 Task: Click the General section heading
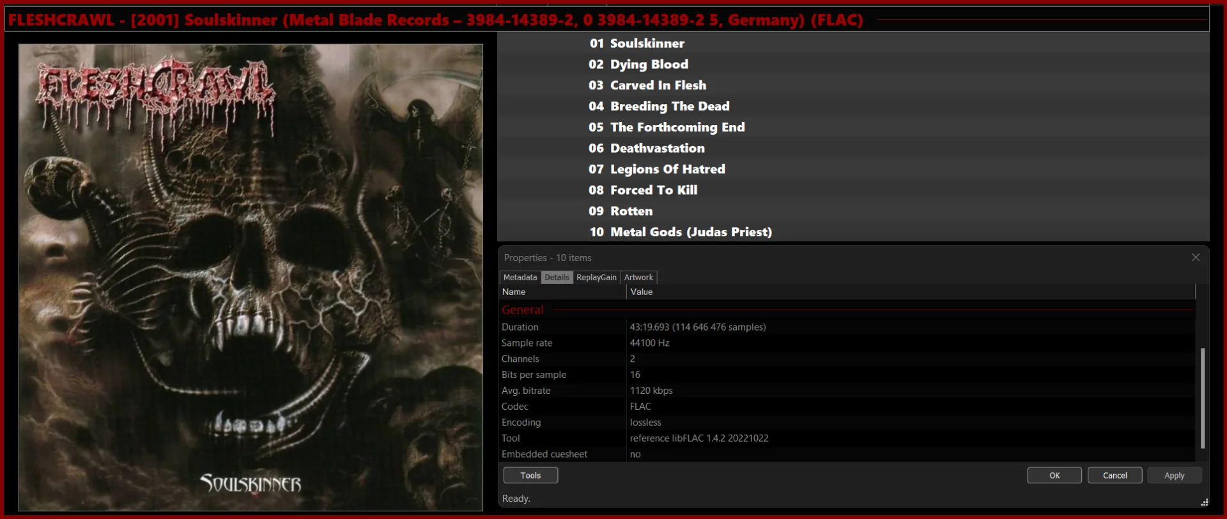(x=522, y=310)
